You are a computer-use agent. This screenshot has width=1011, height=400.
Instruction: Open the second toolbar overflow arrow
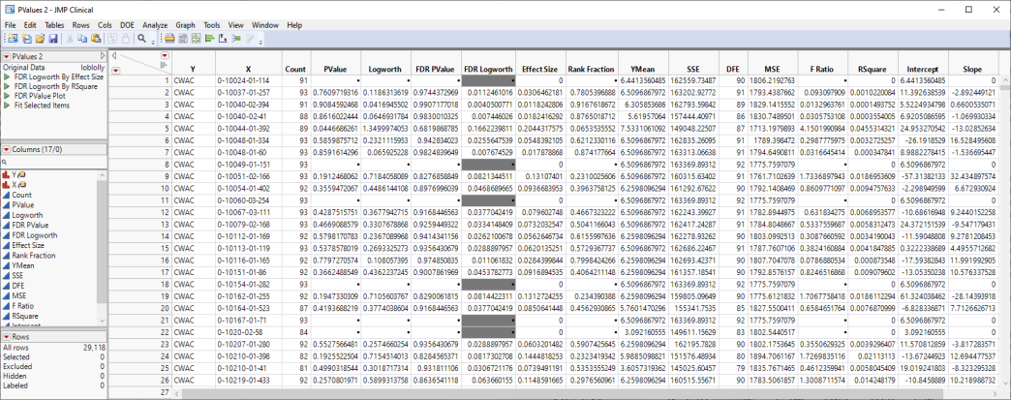260,43
